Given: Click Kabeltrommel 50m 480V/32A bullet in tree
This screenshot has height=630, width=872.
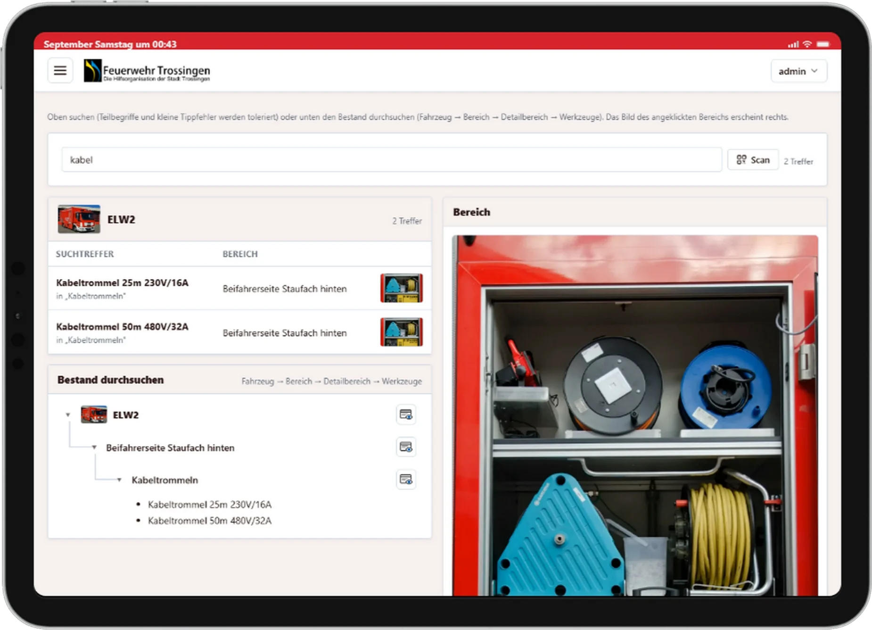Looking at the screenshot, I should [x=210, y=521].
